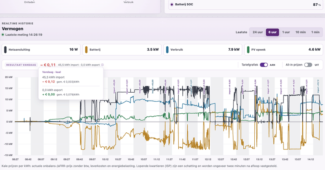The height and width of the screenshot is (170, 325).
Task: Select the 1 min time range
Action: tap(315, 32)
